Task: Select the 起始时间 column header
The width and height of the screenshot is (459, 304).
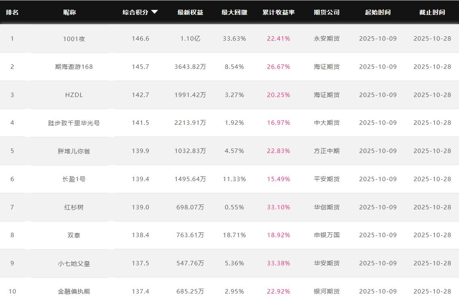Action: (x=378, y=12)
